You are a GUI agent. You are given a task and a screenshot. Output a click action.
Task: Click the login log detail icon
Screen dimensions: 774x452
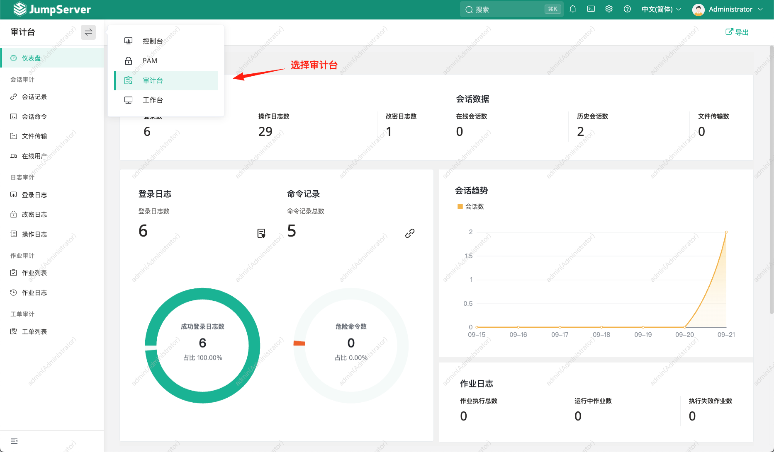261,233
